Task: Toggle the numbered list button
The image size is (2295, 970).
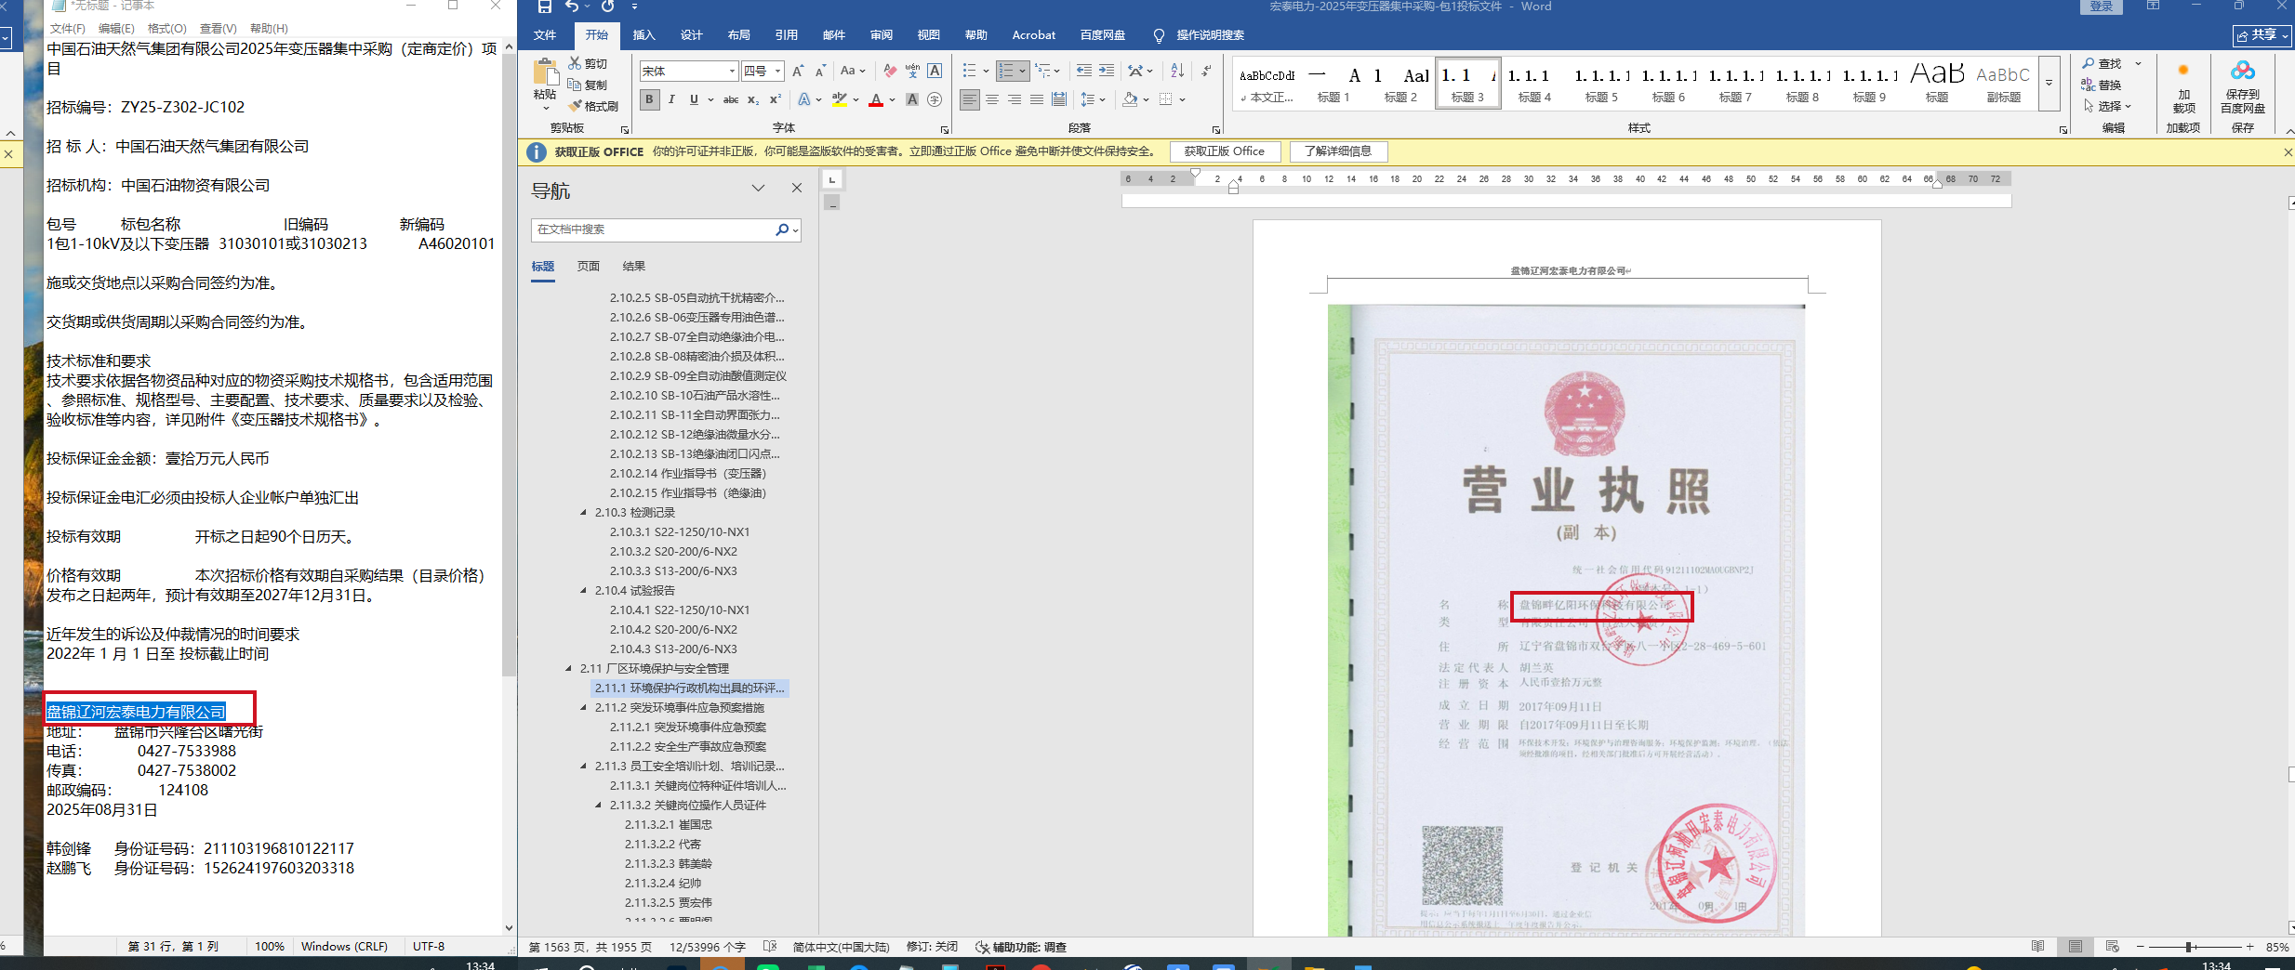Action: [1006, 71]
